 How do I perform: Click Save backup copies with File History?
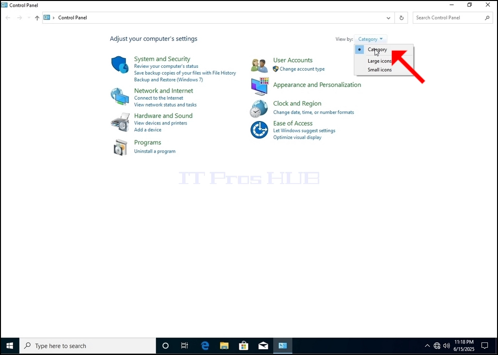click(185, 73)
